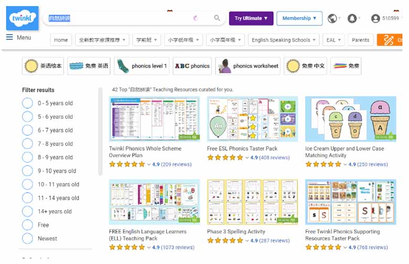Image resolution: width=409 pixels, height=264 pixels.
Task: Expand rating chevron for Ice Cream Matching Activity
Action: pos(345,164)
